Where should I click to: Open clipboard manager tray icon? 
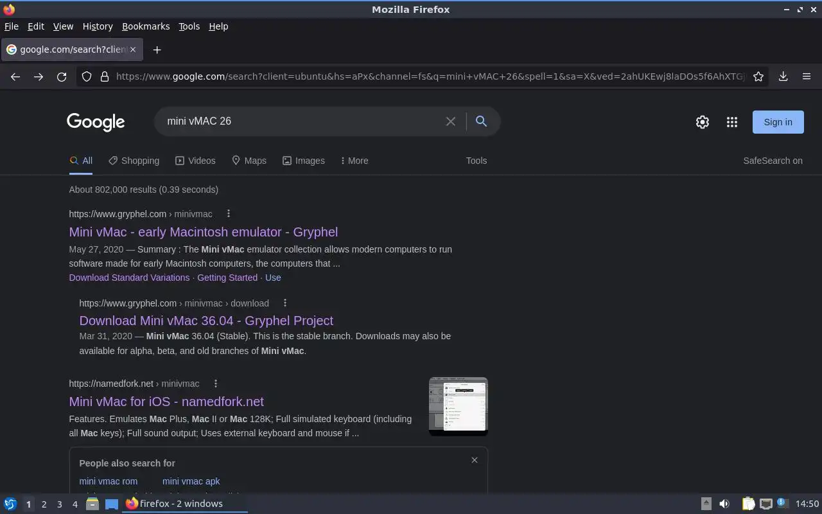coord(748,504)
